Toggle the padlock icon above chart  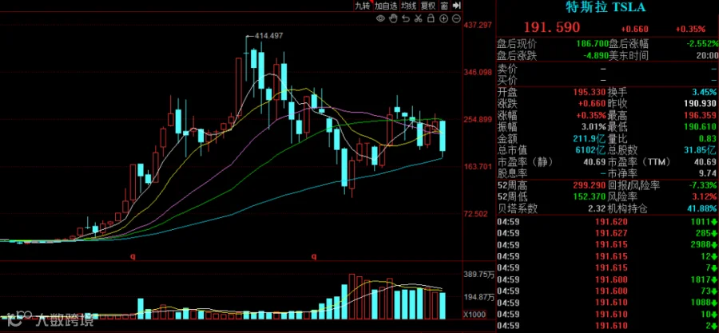[x=431, y=19]
